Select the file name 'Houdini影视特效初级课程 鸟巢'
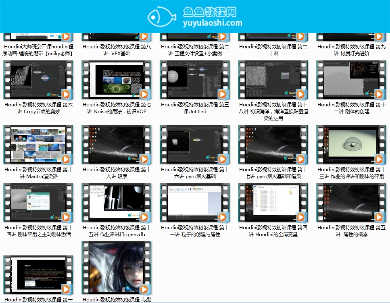 [117, 299]
